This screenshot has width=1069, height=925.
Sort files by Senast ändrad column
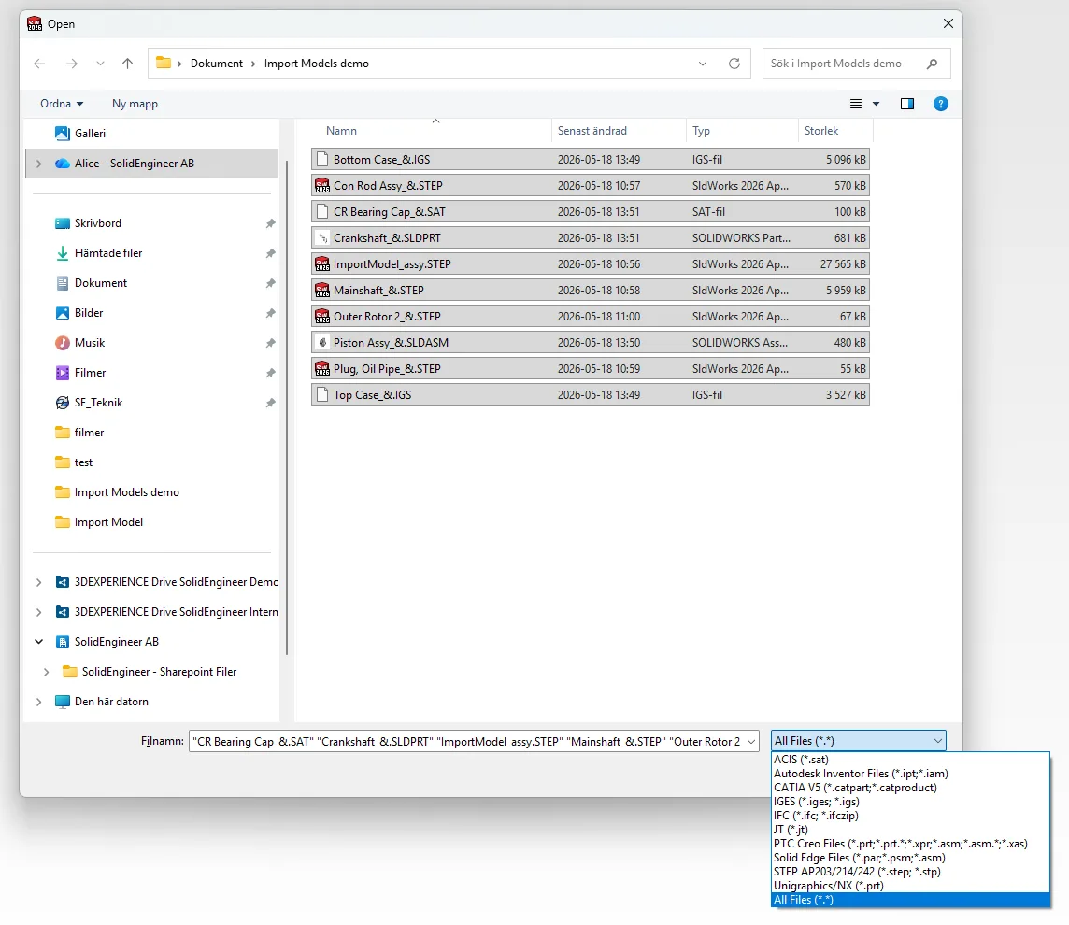point(592,131)
